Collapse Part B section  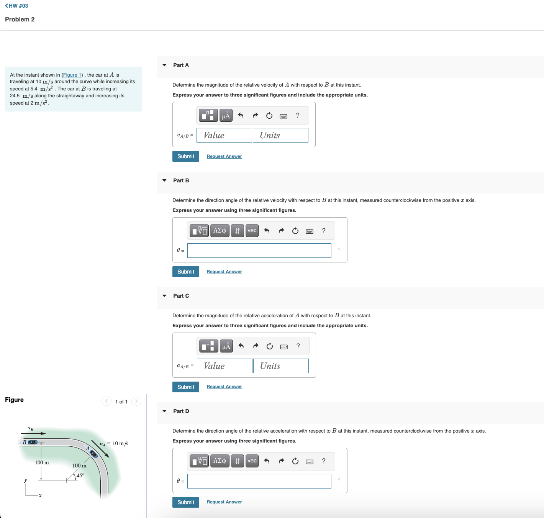164,180
